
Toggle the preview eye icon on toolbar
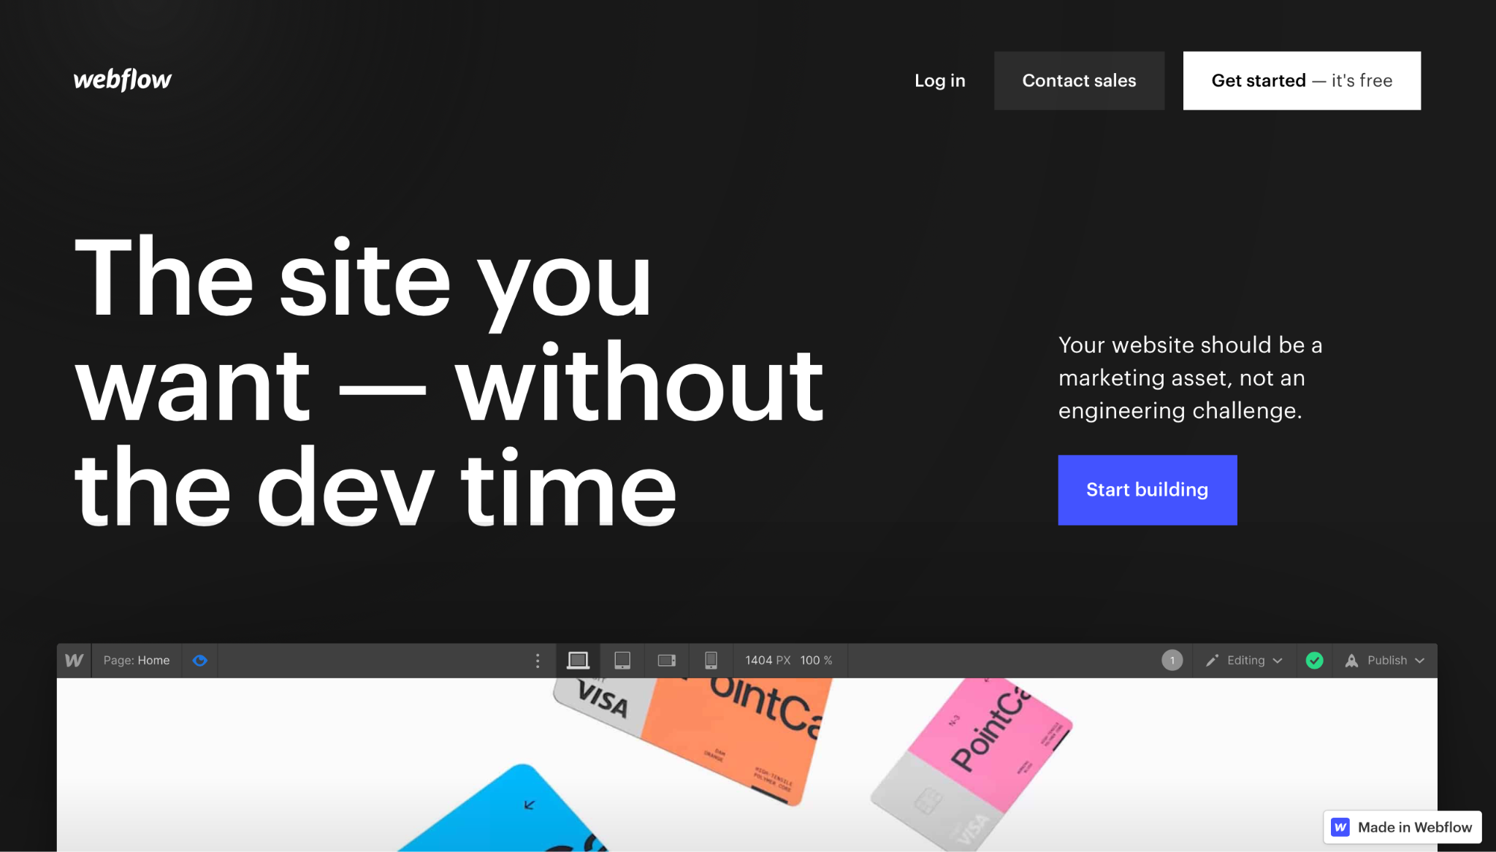pyautogui.click(x=202, y=660)
